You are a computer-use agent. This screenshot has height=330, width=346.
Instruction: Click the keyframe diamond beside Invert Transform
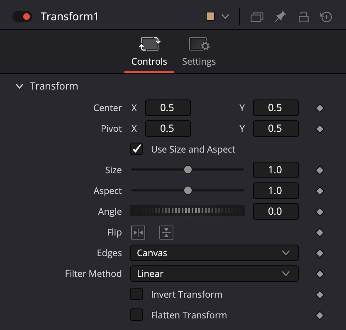click(x=320, y=294)
